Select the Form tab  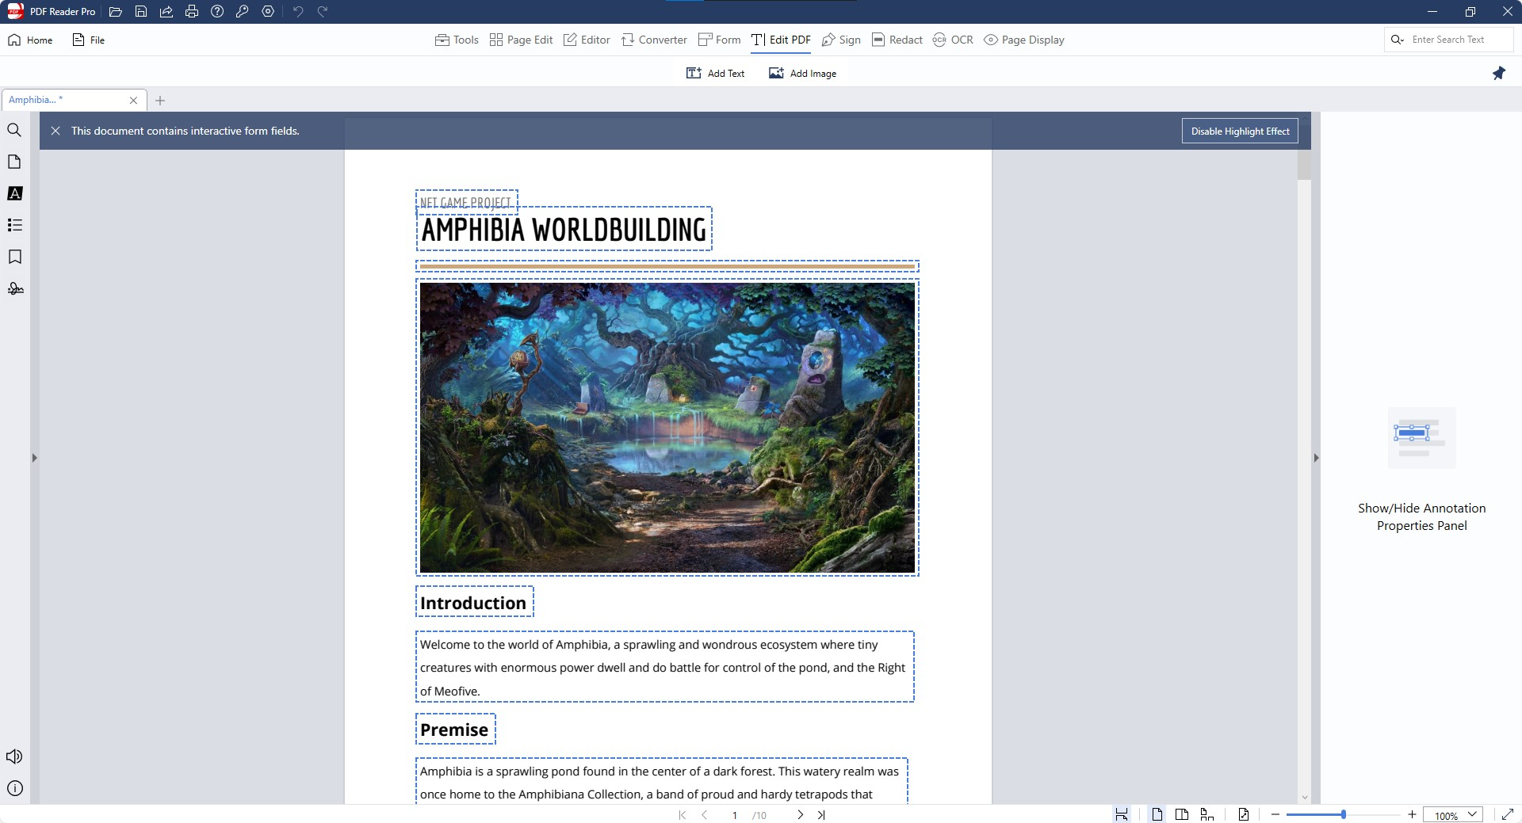tap(719, 40)
